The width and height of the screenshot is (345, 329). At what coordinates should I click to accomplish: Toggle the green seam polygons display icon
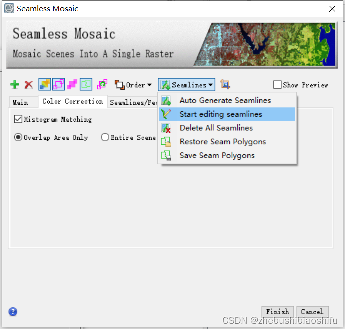click(x=86, y=84)
